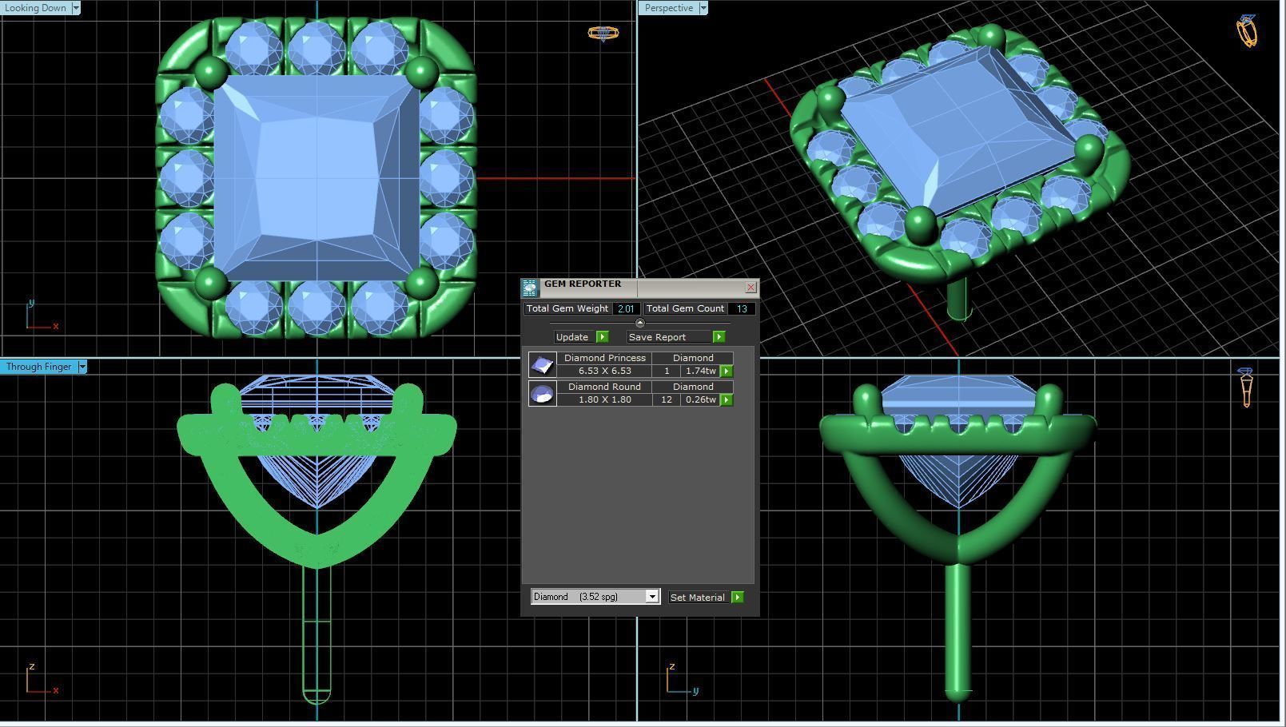Click the '1.74tw' weight cell
This screenshot has width=1286, height=727.
[x=700, y=371]
